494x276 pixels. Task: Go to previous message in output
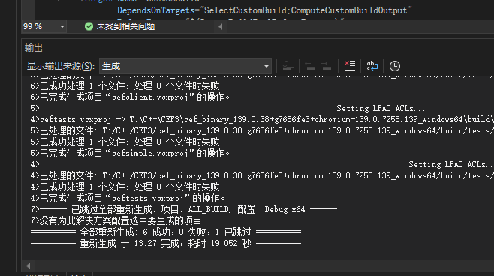(x=310, y=66)
